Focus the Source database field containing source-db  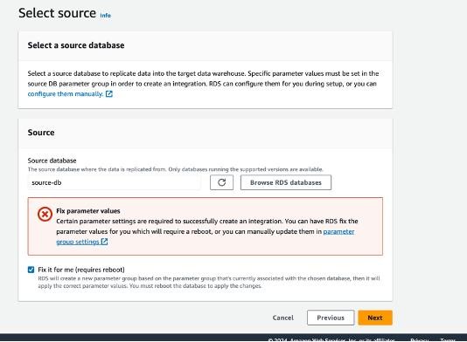(115, 182)
